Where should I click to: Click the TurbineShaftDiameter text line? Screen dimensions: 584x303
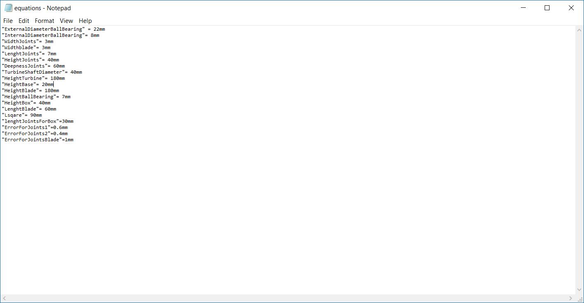pyautogui.click(x=42, y=72)
